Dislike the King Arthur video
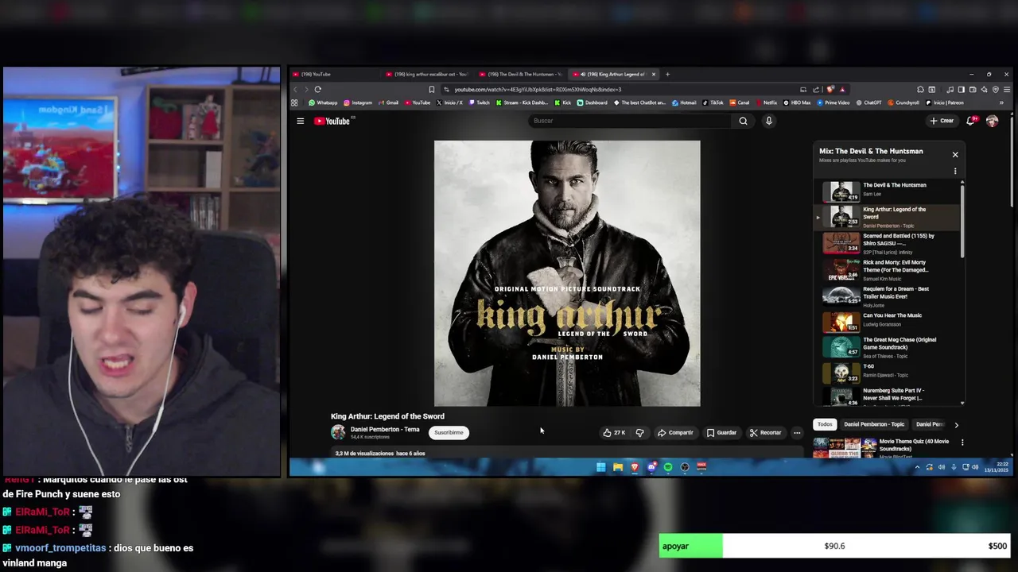 (639, 433)
